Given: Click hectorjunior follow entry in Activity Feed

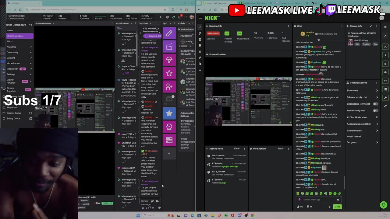Looking at the screenshot, I should point(226,157).
